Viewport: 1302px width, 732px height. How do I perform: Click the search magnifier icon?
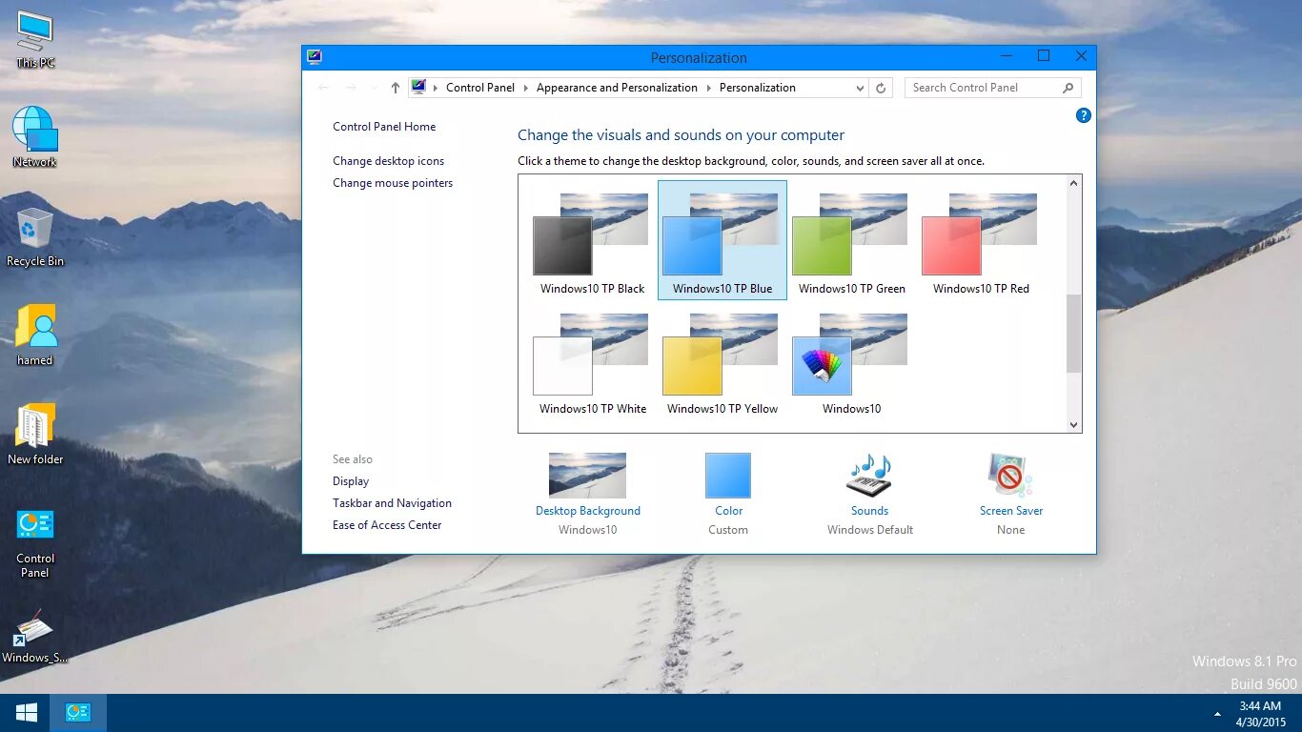pos(1068,88)
